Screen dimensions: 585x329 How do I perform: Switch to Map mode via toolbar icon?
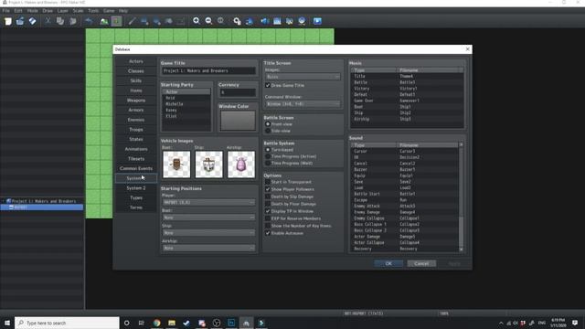104,21
